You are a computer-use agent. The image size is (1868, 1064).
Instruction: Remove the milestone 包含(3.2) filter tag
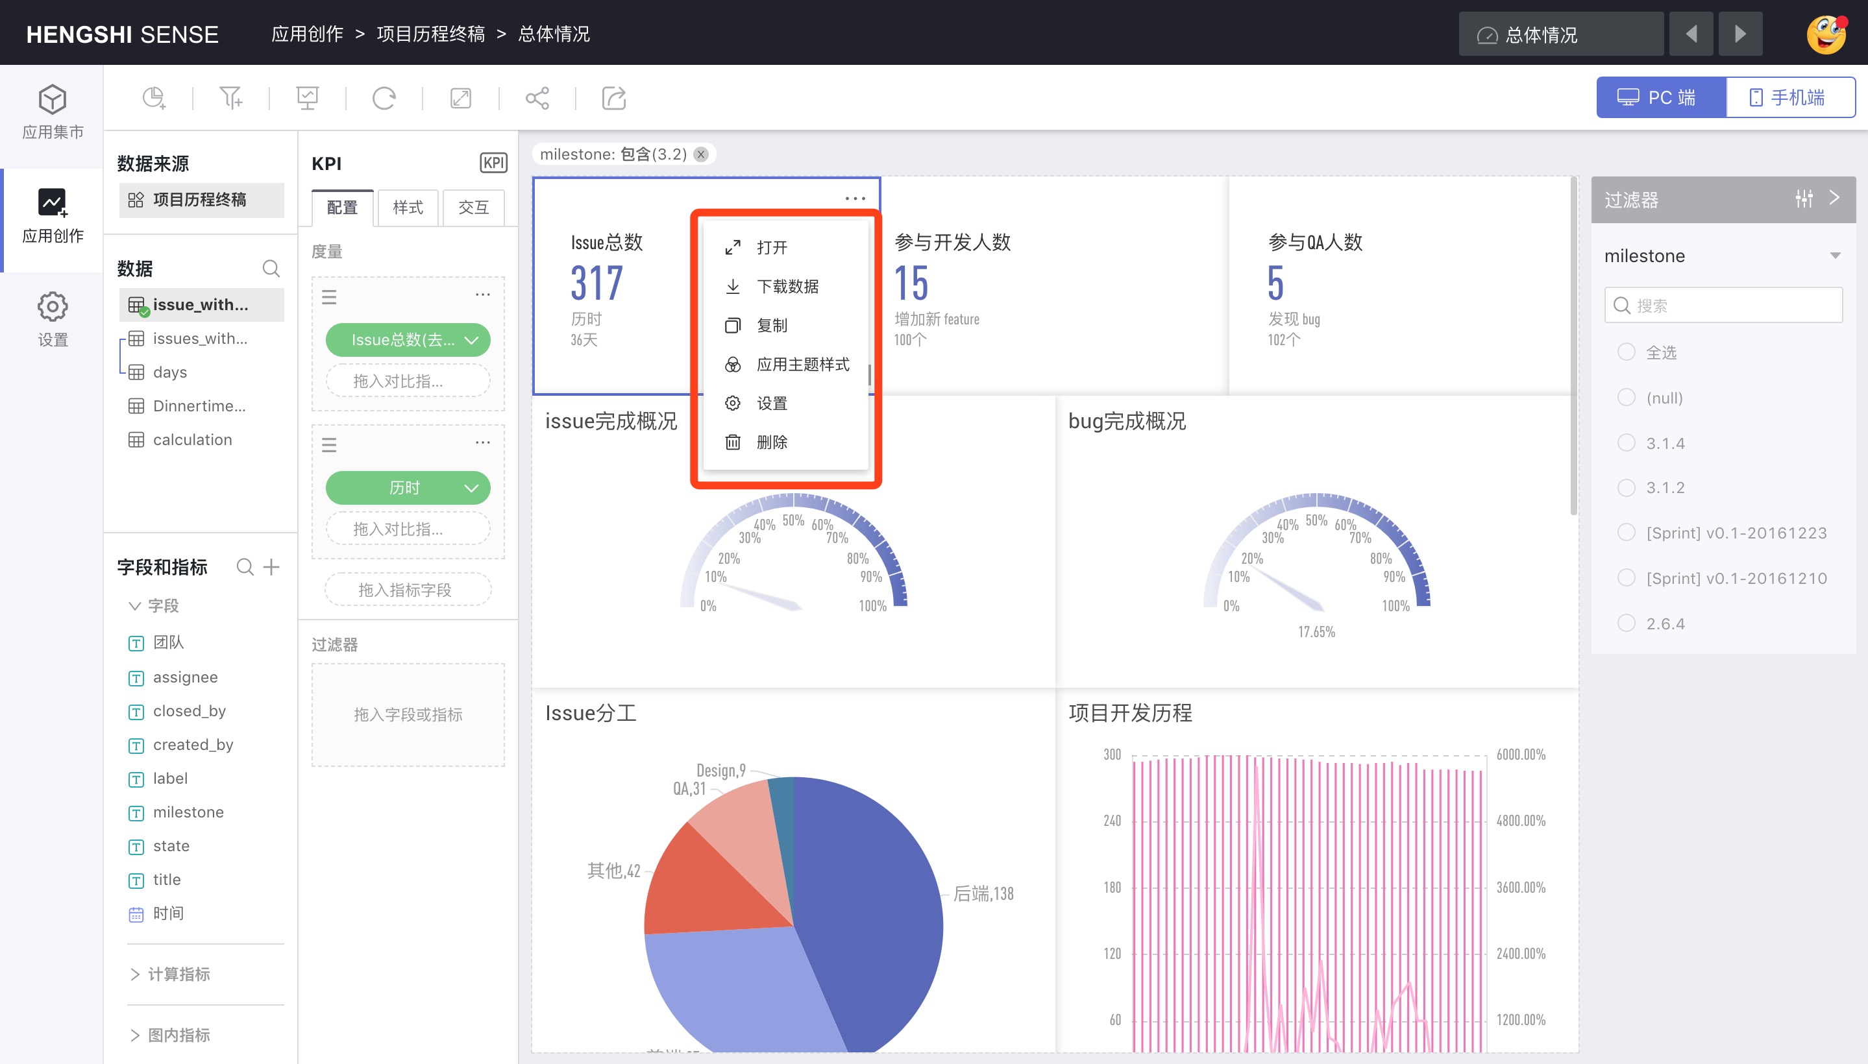point(701,154)
